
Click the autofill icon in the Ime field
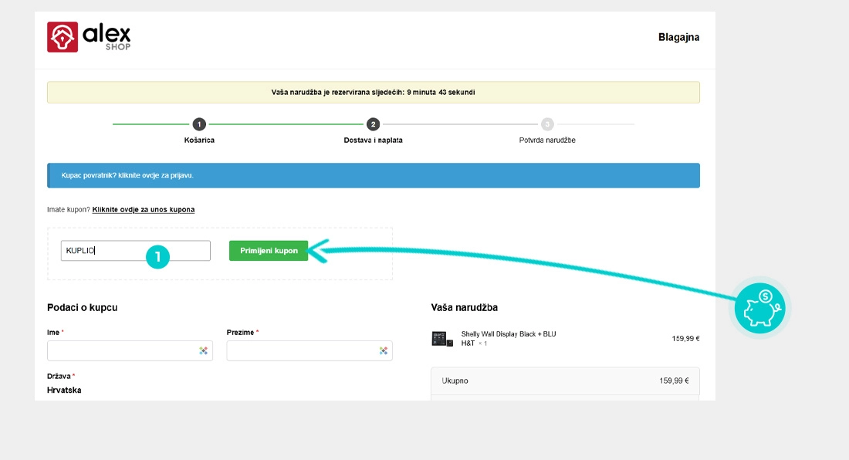pyautogui.click(x=203, y=350)
